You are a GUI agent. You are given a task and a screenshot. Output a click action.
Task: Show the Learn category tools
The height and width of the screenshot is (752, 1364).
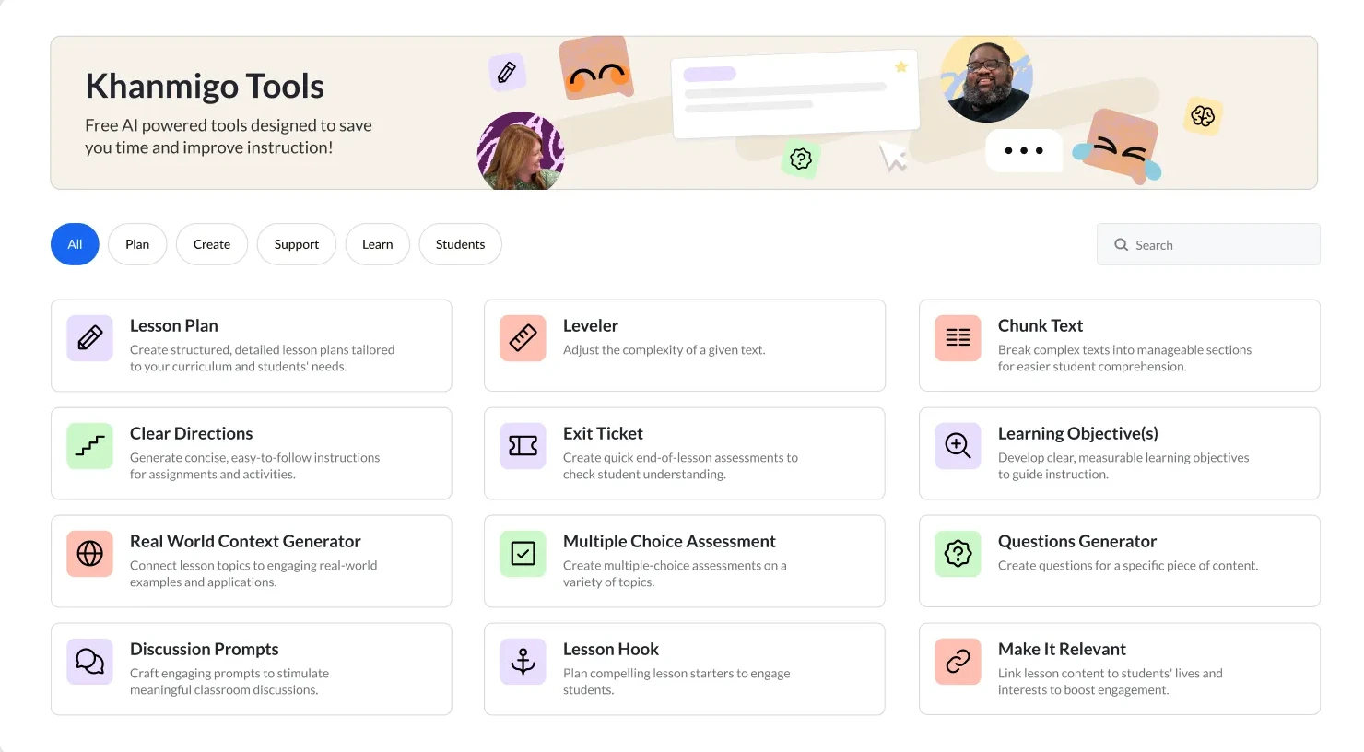pos(378,244)
